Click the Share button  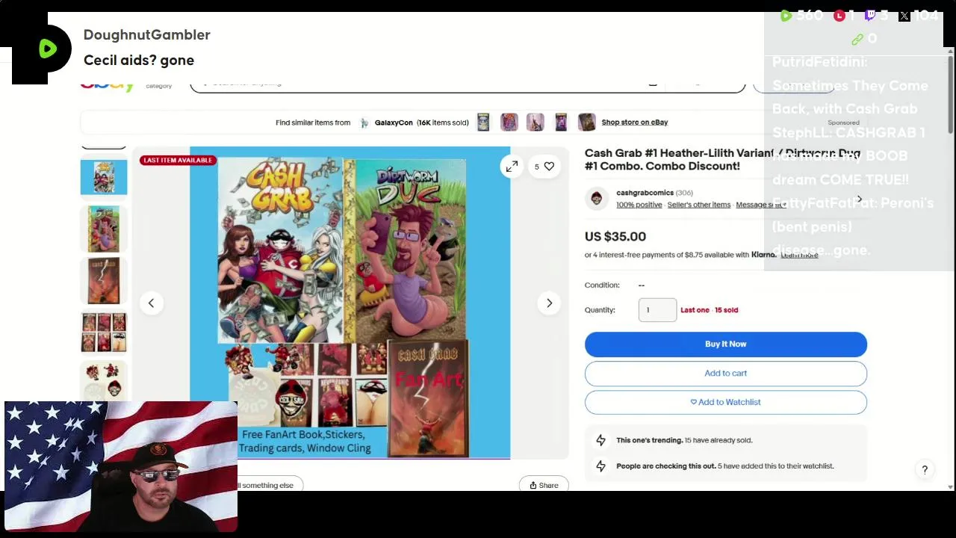point(544,485)
